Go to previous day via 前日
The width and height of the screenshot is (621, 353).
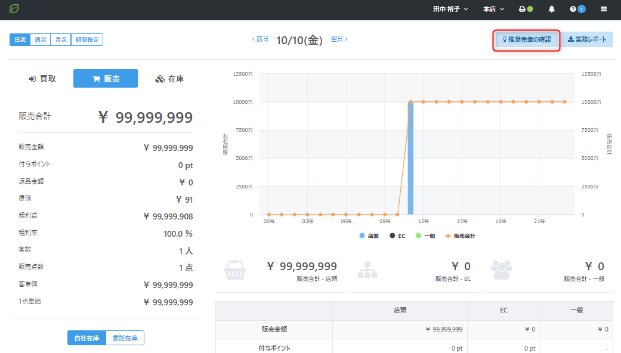tap(260, 39)
